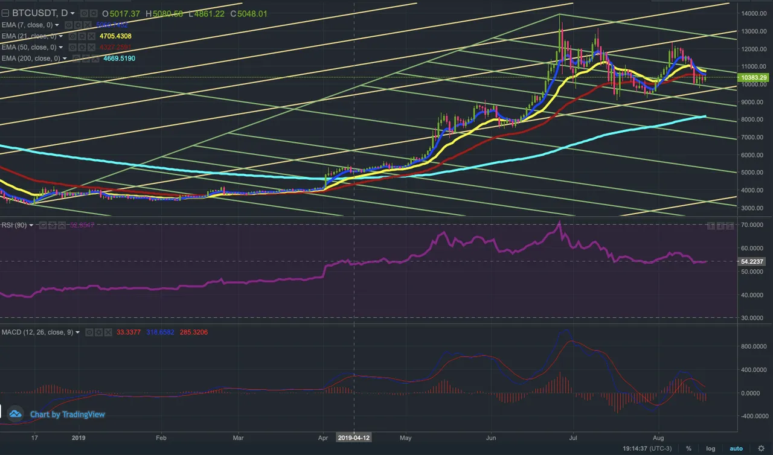Click middle pane control button in RSI panel corner
Screen dimensions: 773x455
(720, 225)
